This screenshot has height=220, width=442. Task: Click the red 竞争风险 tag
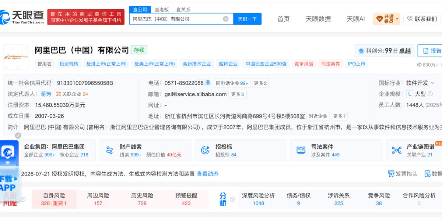[304, 64]
